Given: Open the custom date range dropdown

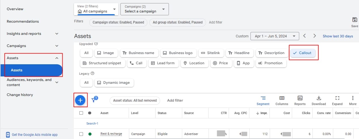Looking at the screenshot, I should click(275, 36).
